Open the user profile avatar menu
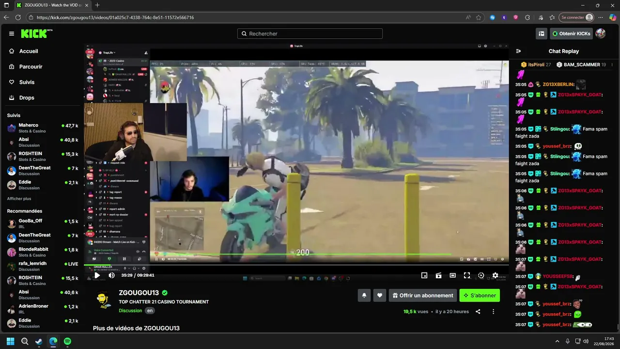The height and width of the screenshot is (349, 620). 601,33
